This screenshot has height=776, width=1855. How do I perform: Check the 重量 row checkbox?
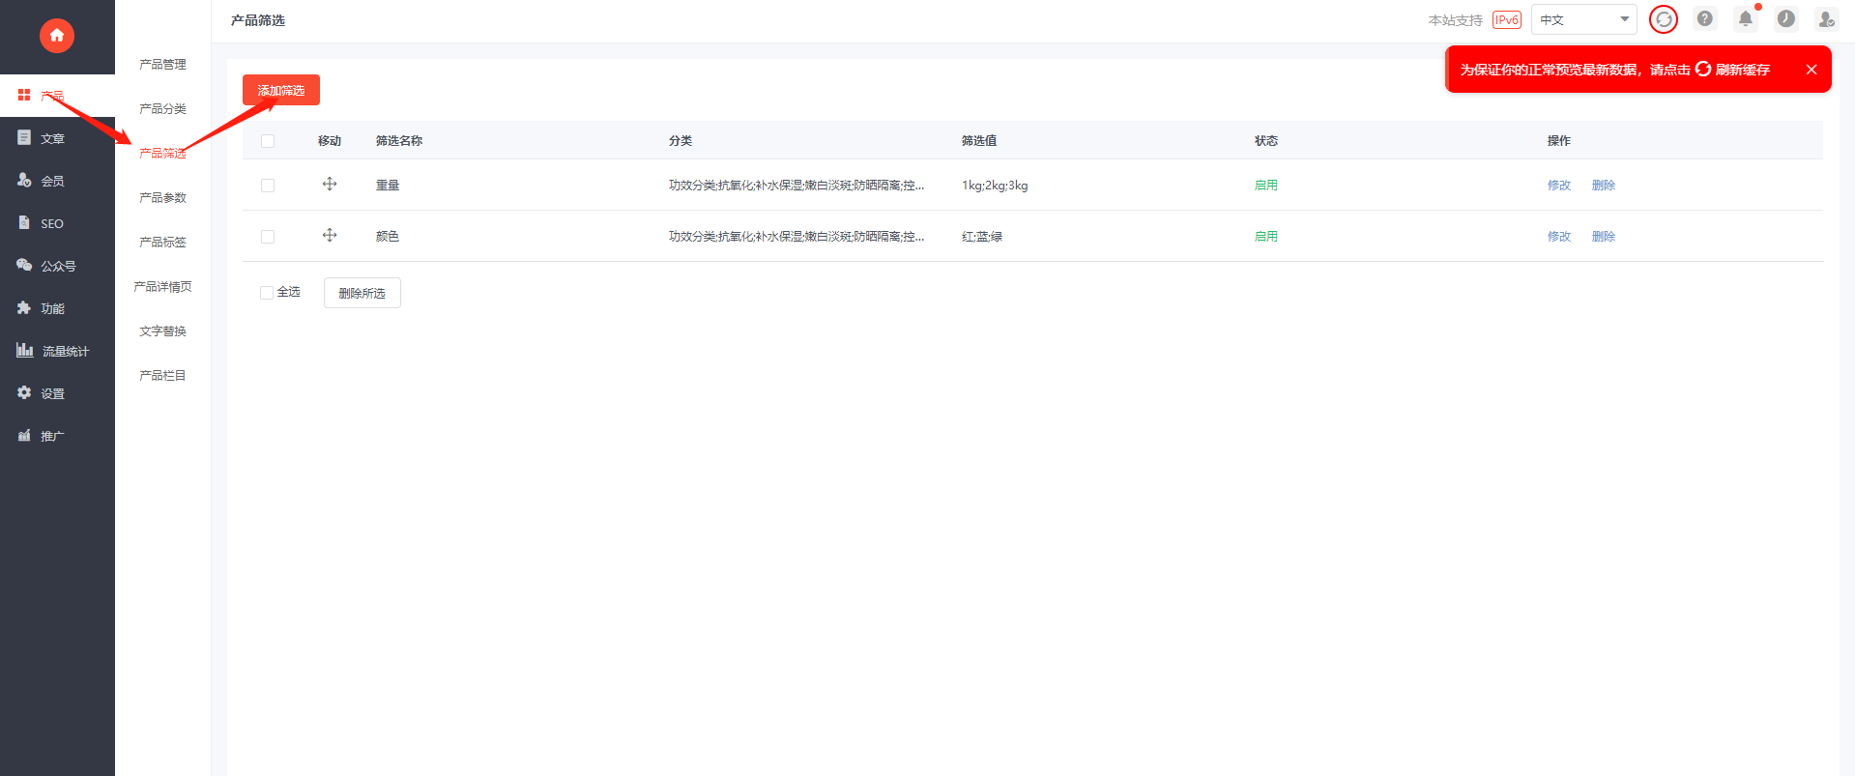point(268,186)
